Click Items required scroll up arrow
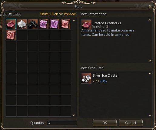 point(150,74)
